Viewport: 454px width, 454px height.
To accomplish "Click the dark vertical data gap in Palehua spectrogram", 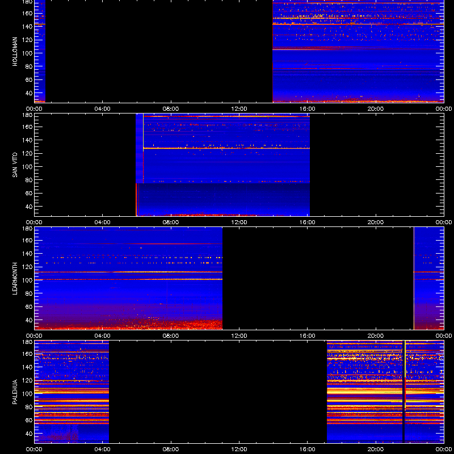I will click(x=403, y=392).
